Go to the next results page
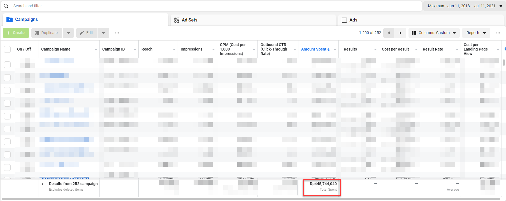Screen dimensions: 506x201 [x=400, y=33]
